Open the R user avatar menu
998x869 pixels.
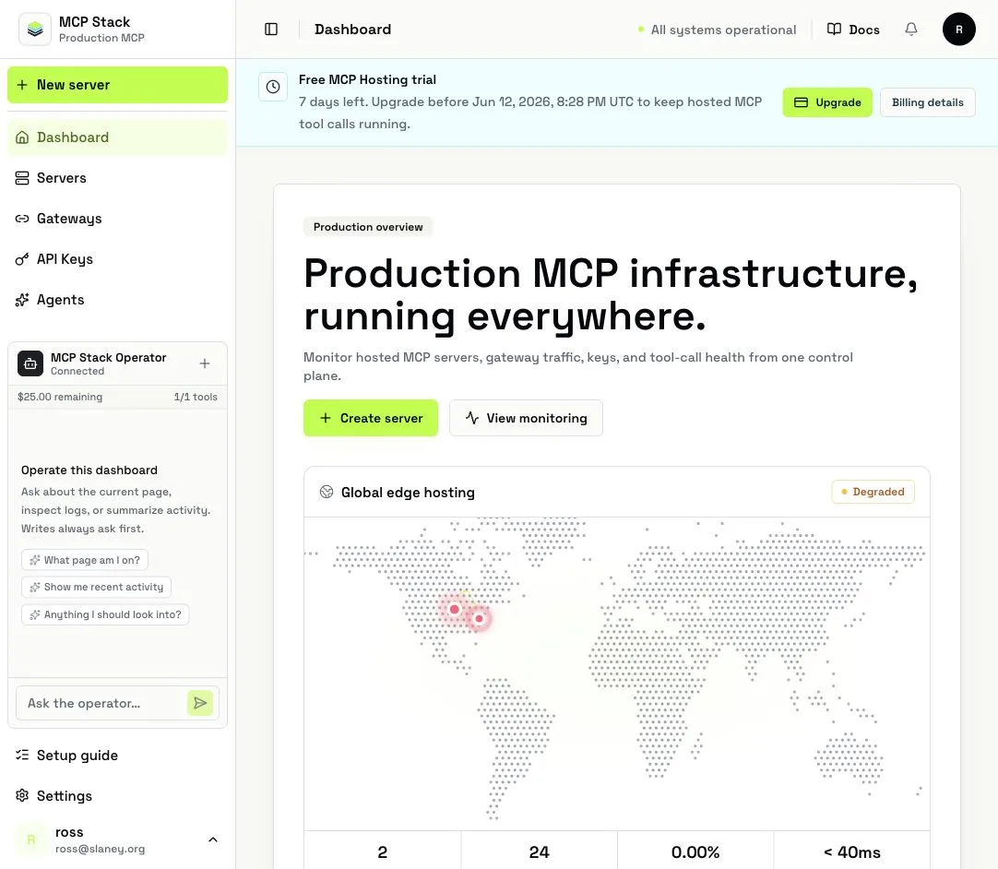(958, 30)
